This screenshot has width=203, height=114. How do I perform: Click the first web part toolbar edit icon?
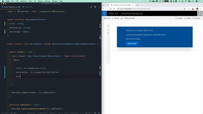coord(108,26)
